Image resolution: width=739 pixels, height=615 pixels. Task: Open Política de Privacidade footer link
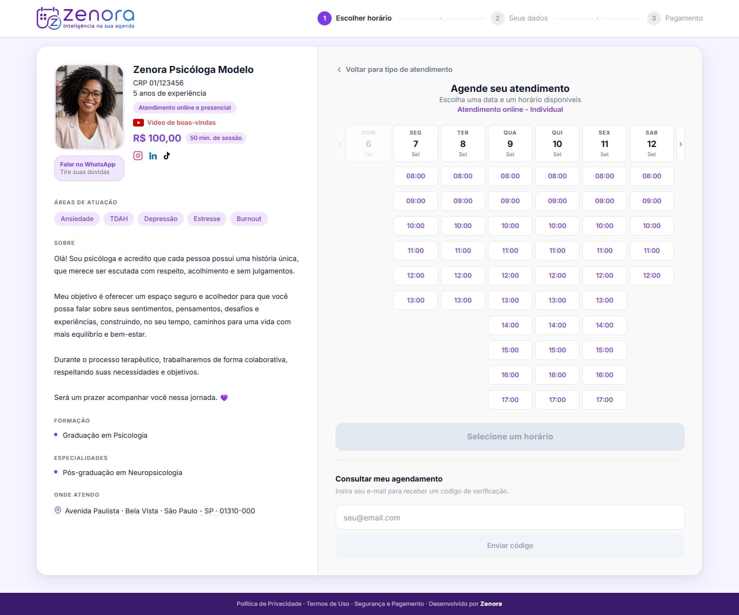pyautogui.click(x=269, y=604)
